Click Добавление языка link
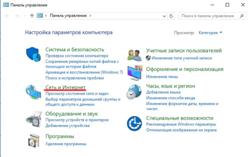The height and width of the screenshot is (157, 250). pos(163,92)
